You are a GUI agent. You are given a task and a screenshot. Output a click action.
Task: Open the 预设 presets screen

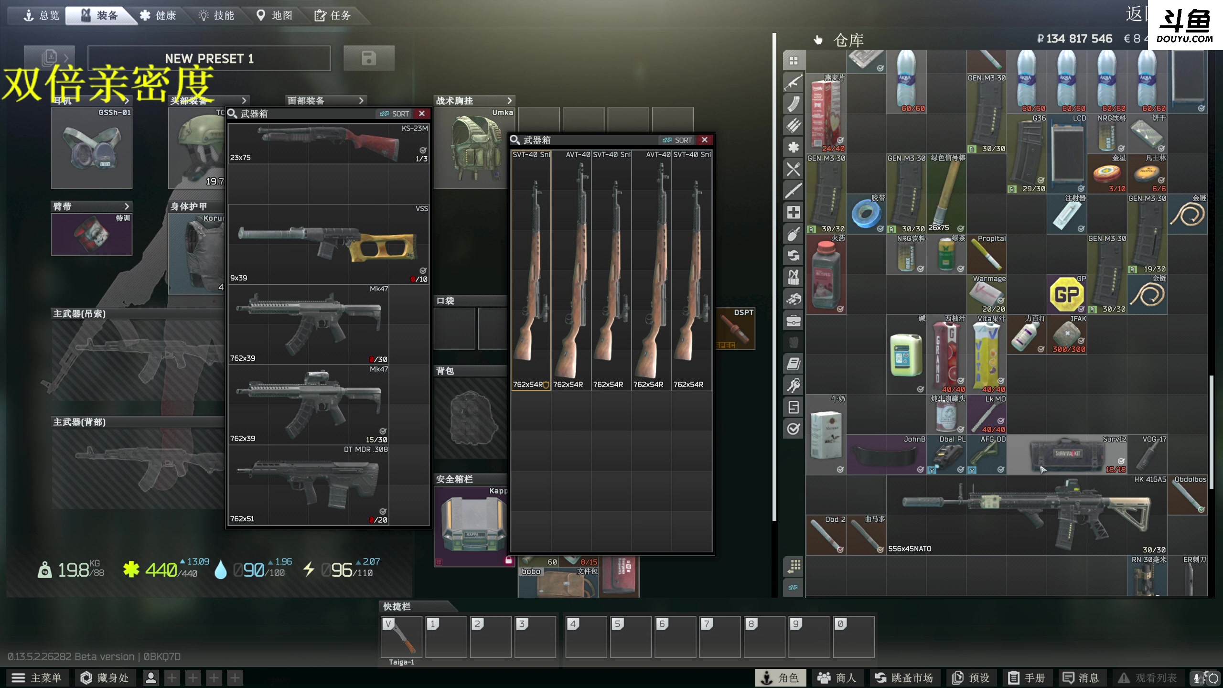(971, 677)
